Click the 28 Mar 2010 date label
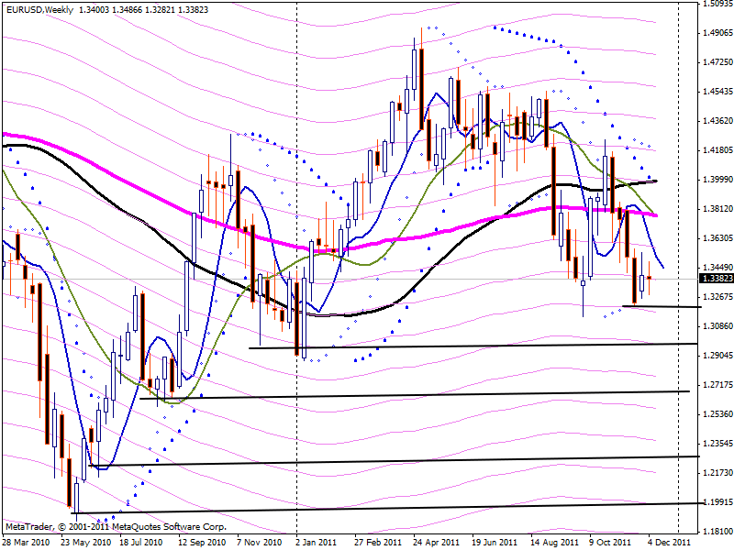Image resolution: width=734 pixels, height=550 pixels. point(27,542)
